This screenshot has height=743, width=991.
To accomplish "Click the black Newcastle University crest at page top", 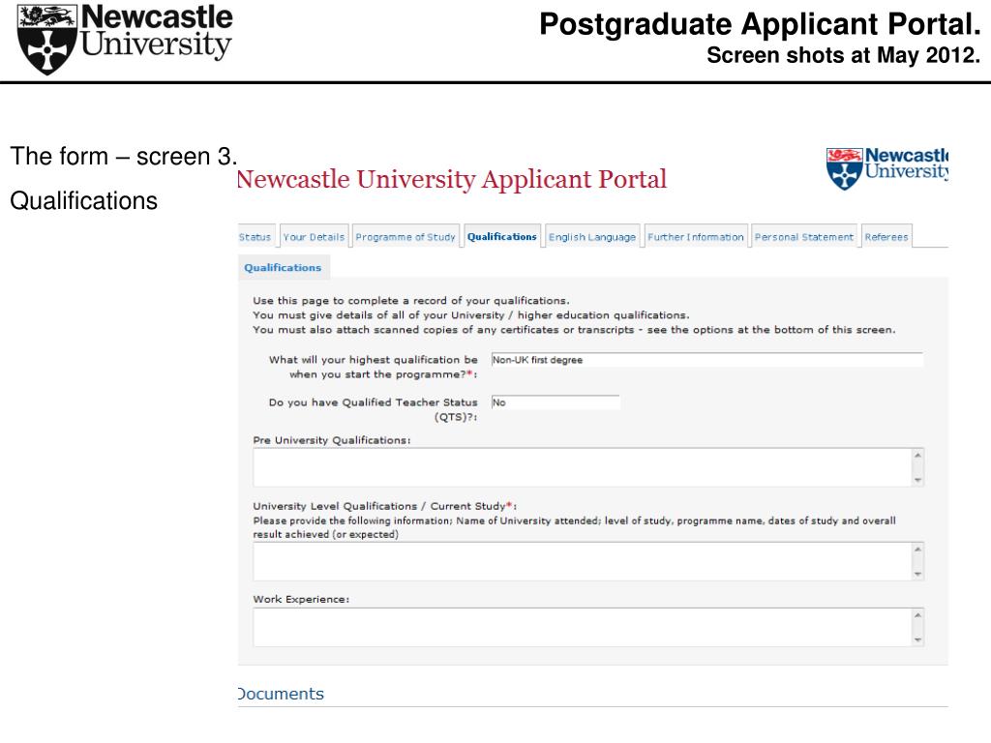I will pyautogui.click(x=46, y=39).
